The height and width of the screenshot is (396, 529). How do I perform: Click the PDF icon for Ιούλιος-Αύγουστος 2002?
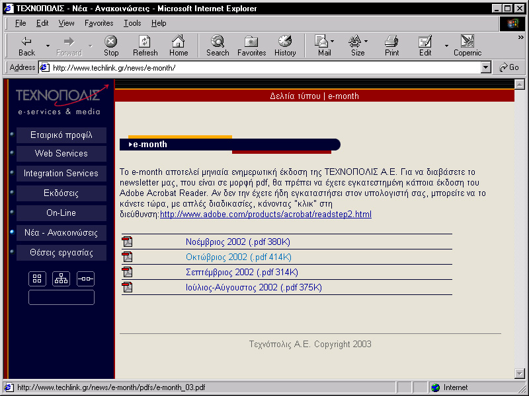coord(127,287)
